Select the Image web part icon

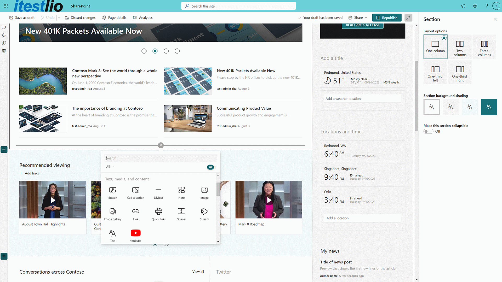[204, 192]
